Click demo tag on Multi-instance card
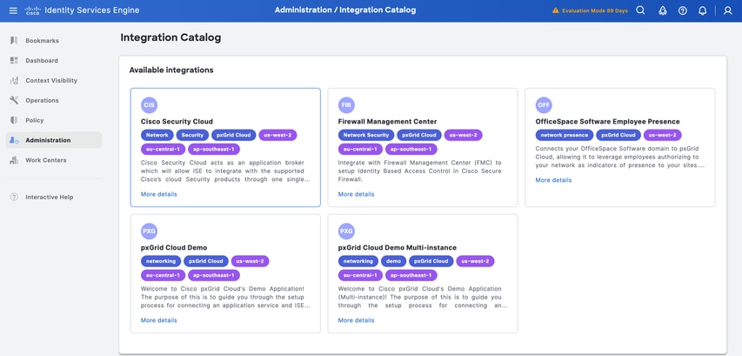Viewport: 742px width, 356px height. 394,261
